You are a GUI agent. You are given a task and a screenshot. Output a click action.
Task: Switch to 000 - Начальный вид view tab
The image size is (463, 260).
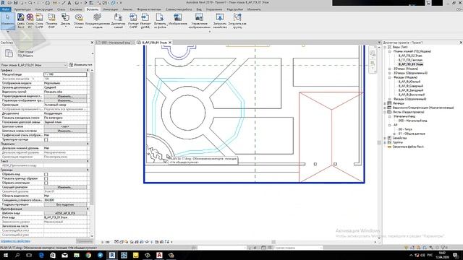tap(116, 43)
